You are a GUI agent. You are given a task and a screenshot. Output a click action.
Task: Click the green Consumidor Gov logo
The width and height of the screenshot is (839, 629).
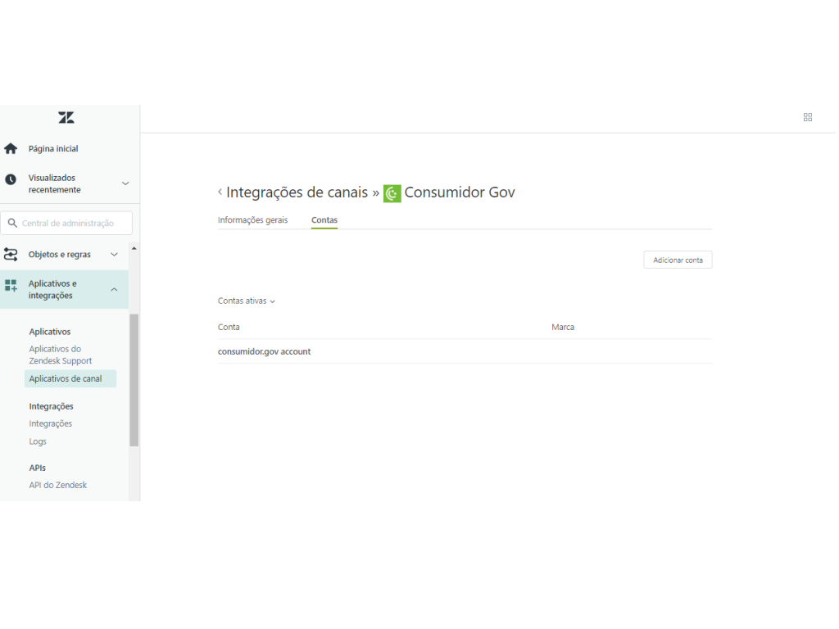(x=392, y=193)
